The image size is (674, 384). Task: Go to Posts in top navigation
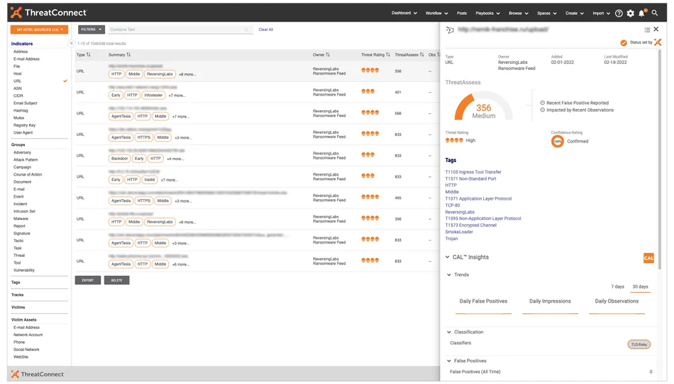[462, 13]
